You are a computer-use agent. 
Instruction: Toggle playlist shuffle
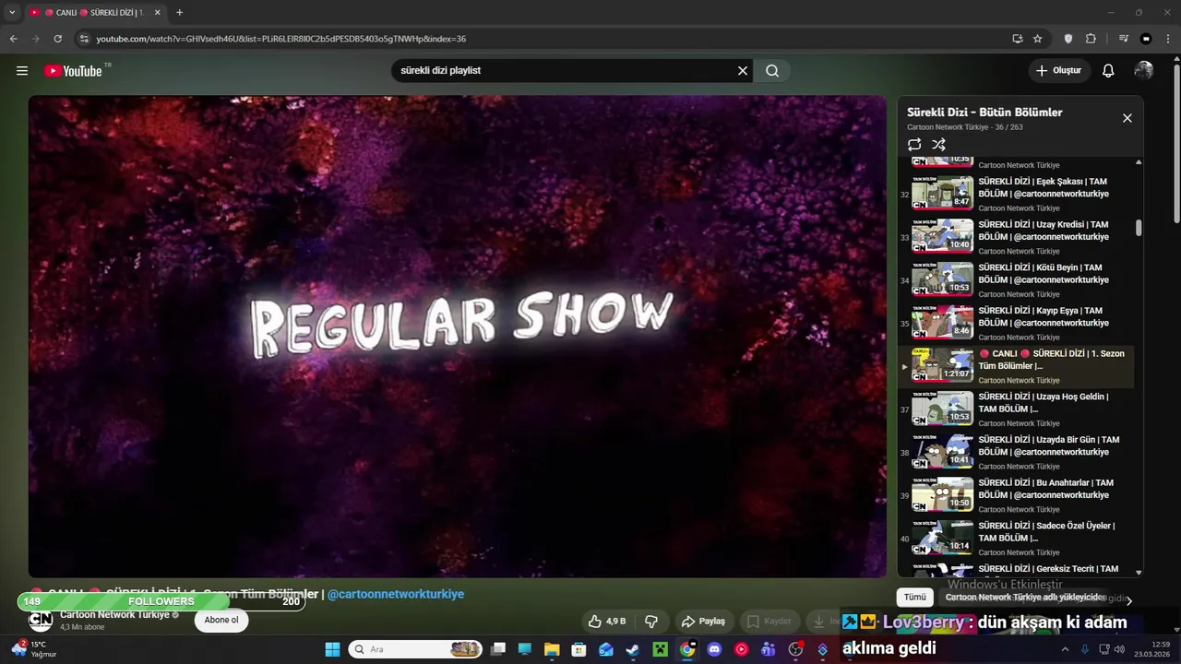(938, 145)
